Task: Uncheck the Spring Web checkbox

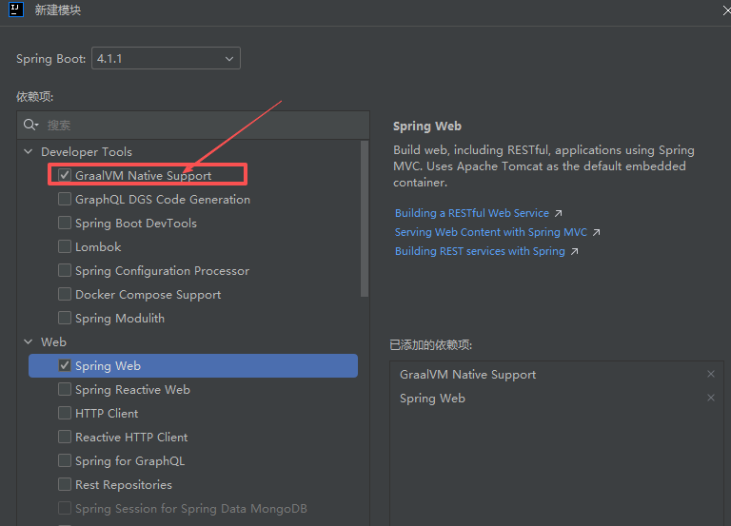Action: [x=65, y=366]
